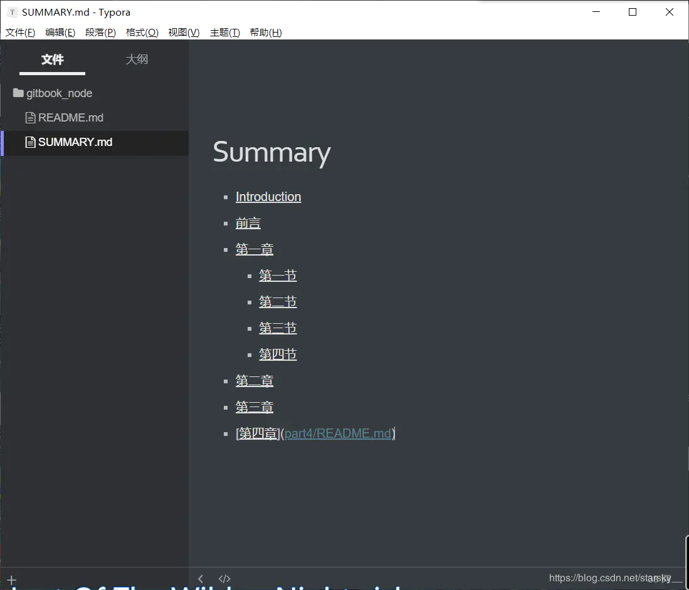Click the gitbook_node folder icon
Viewport: 689px width, 590px height.
(18, 93)
